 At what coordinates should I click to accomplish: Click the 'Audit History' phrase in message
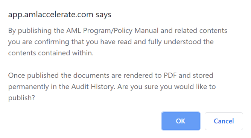(93, 87)
